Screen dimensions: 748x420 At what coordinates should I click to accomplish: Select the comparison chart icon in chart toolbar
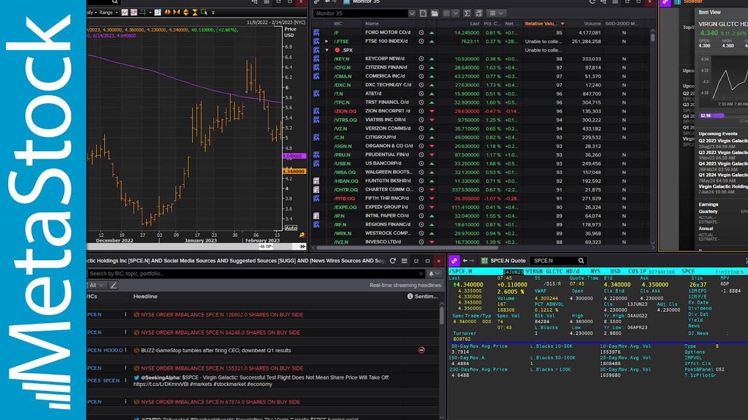pos(134,12)
